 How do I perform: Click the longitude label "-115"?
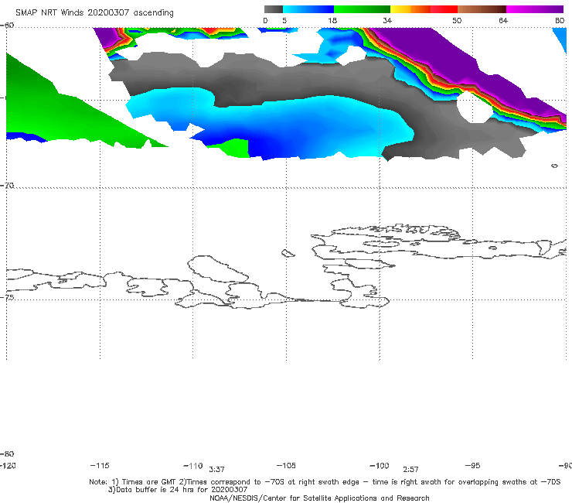[100, 465]
